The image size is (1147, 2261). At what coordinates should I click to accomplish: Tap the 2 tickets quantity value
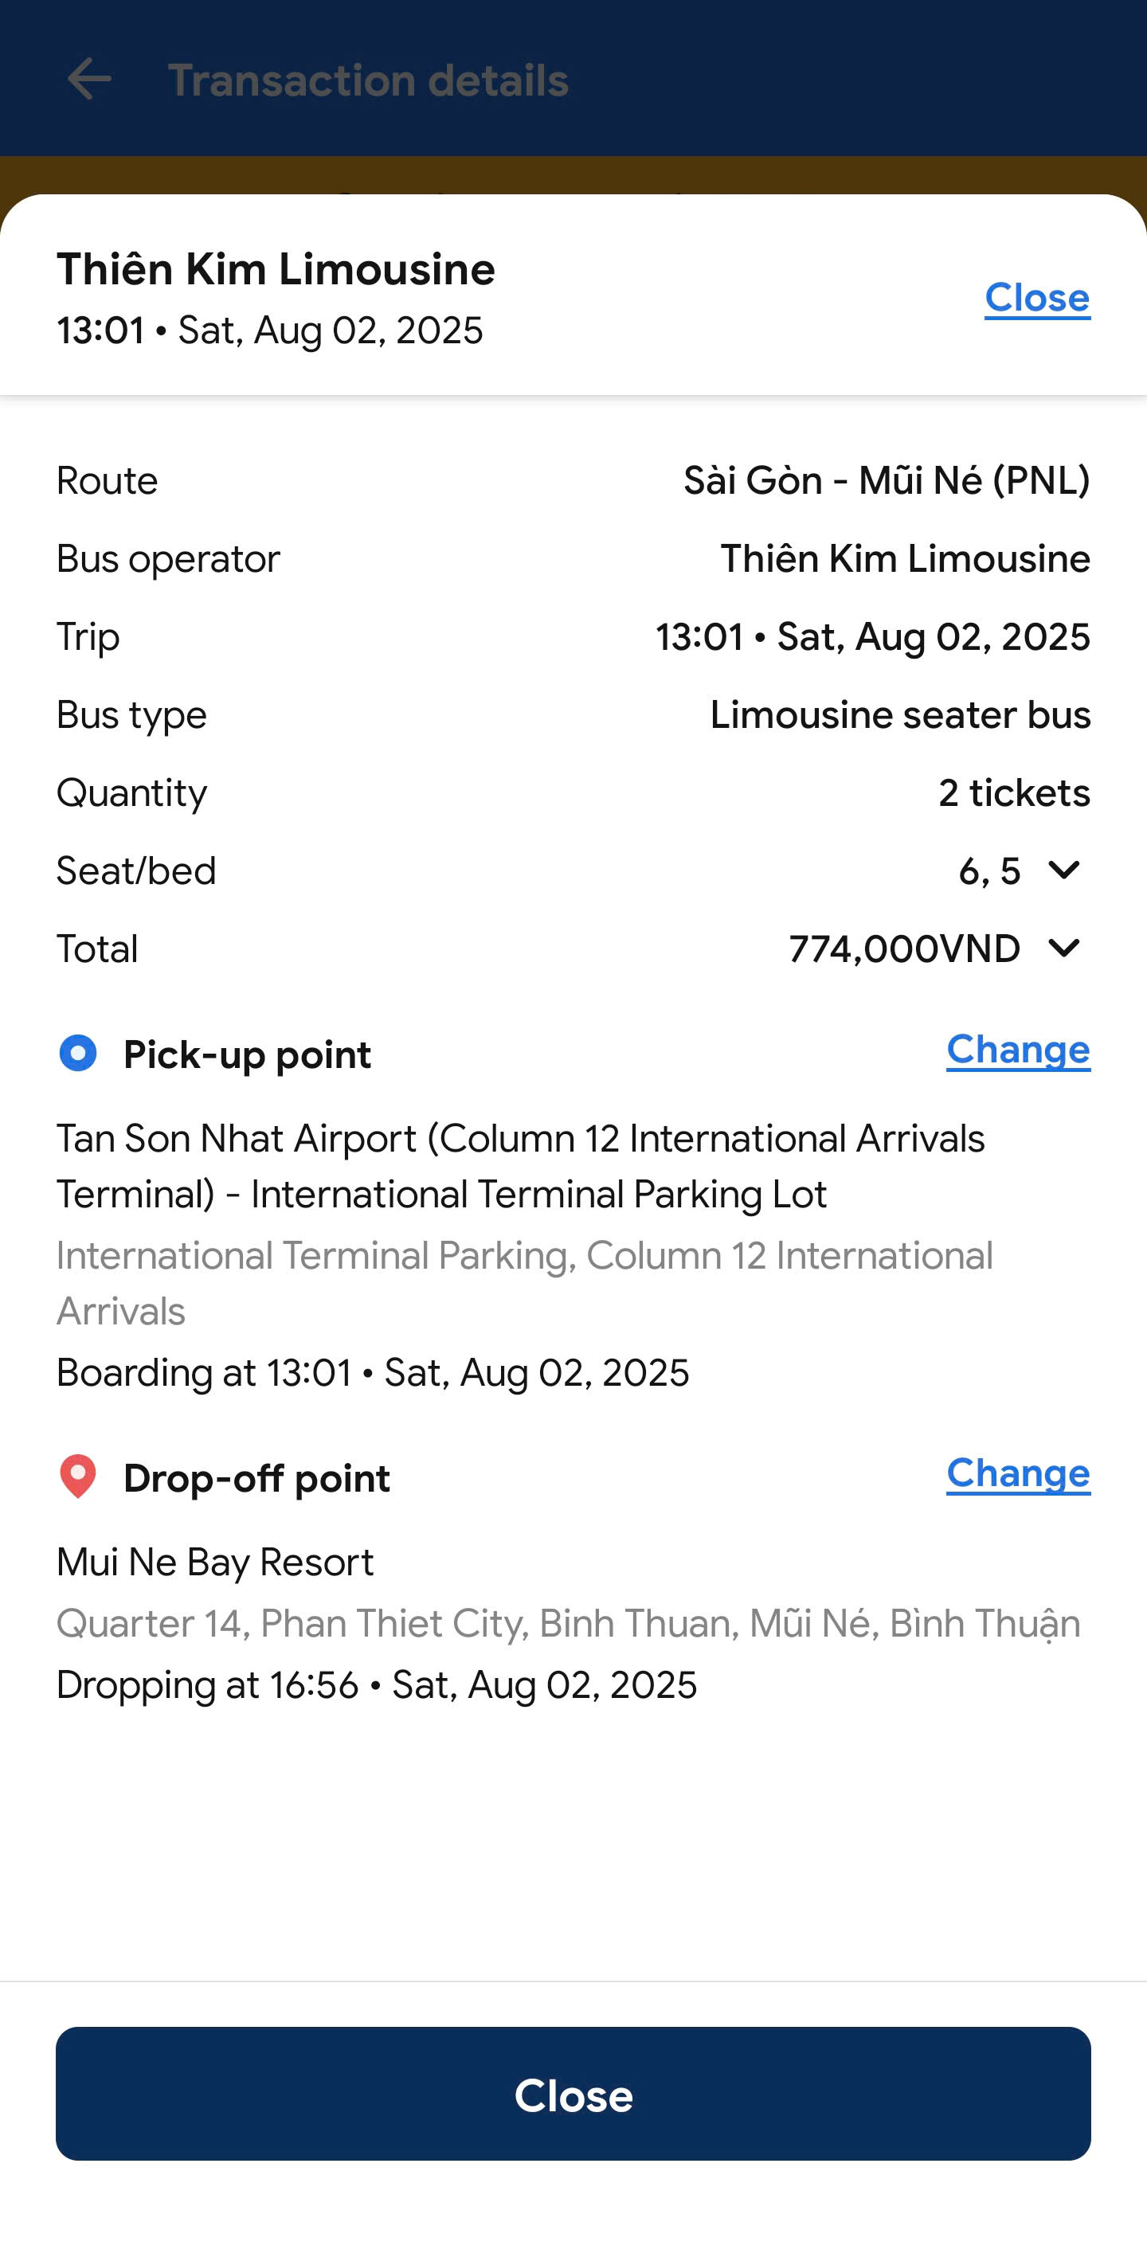click(1014, 793)
